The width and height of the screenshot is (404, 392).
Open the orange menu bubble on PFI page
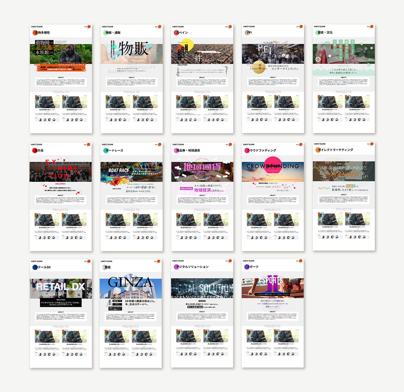[x=301, y=27]
